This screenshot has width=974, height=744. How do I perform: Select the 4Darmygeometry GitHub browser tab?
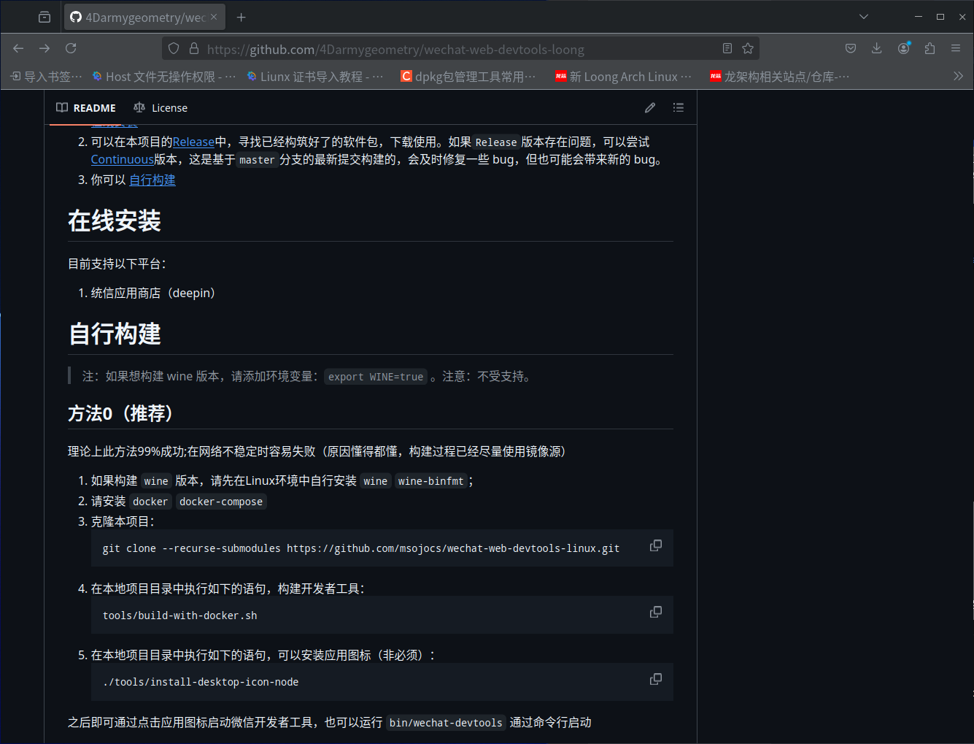coord(144,17)
